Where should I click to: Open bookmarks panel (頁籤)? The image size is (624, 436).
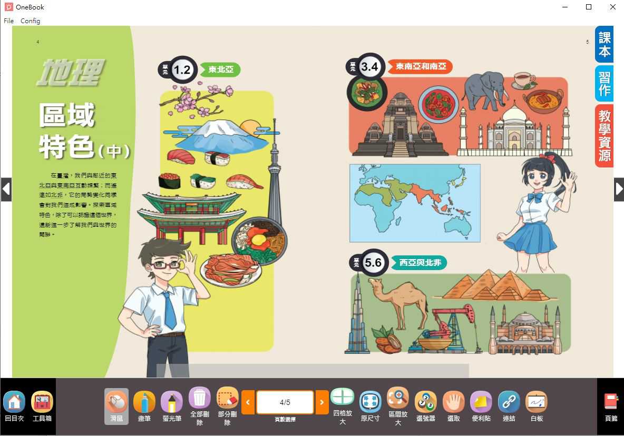[x=611, y=407]
